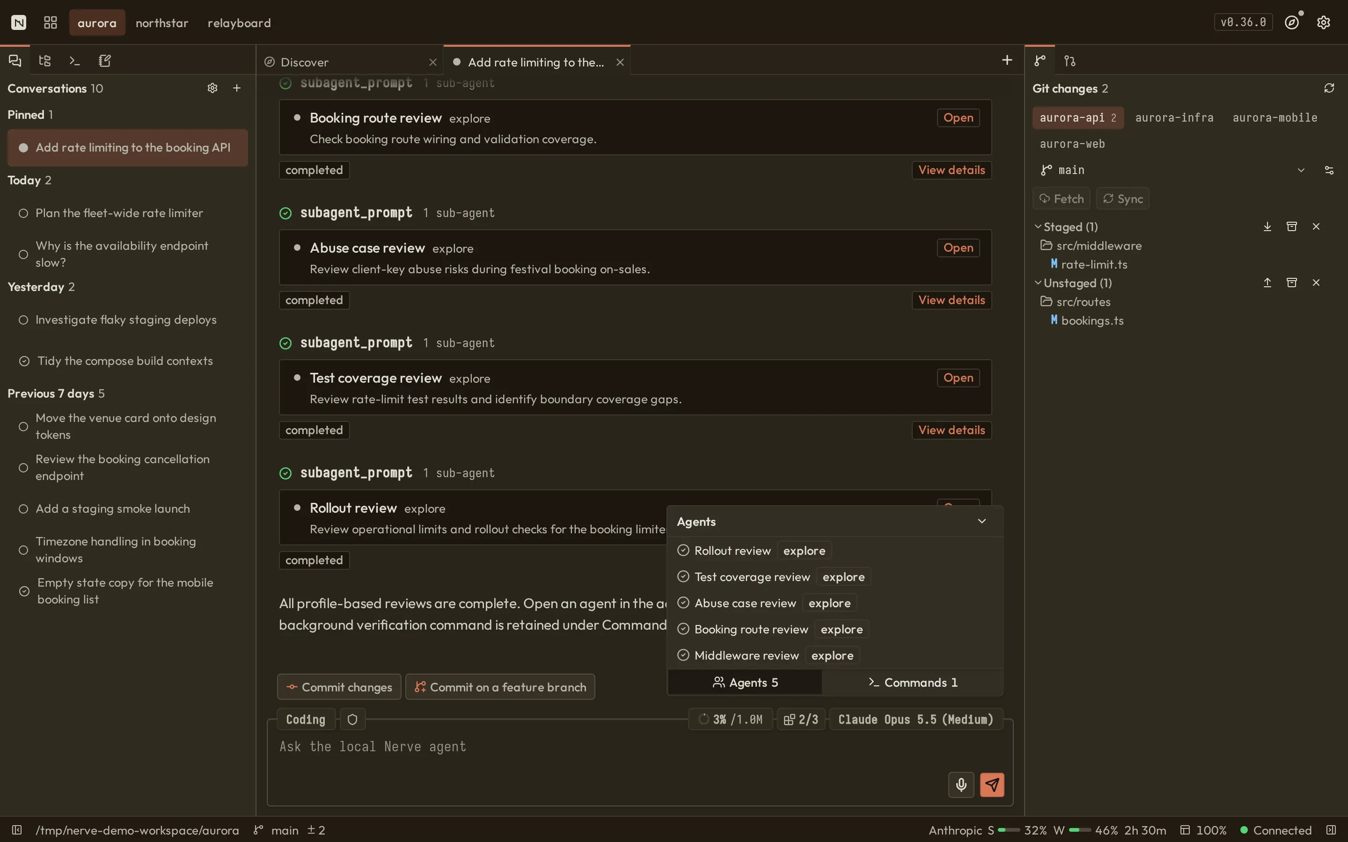This screenshot has height=842, width=1348.
Task: Open the Claude Opus 5.5 model selector
Action: coord(916,719)
